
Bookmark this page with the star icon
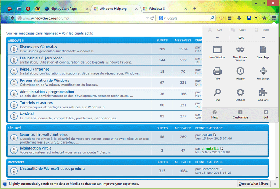pyautogui.click(x=221, y=18)
